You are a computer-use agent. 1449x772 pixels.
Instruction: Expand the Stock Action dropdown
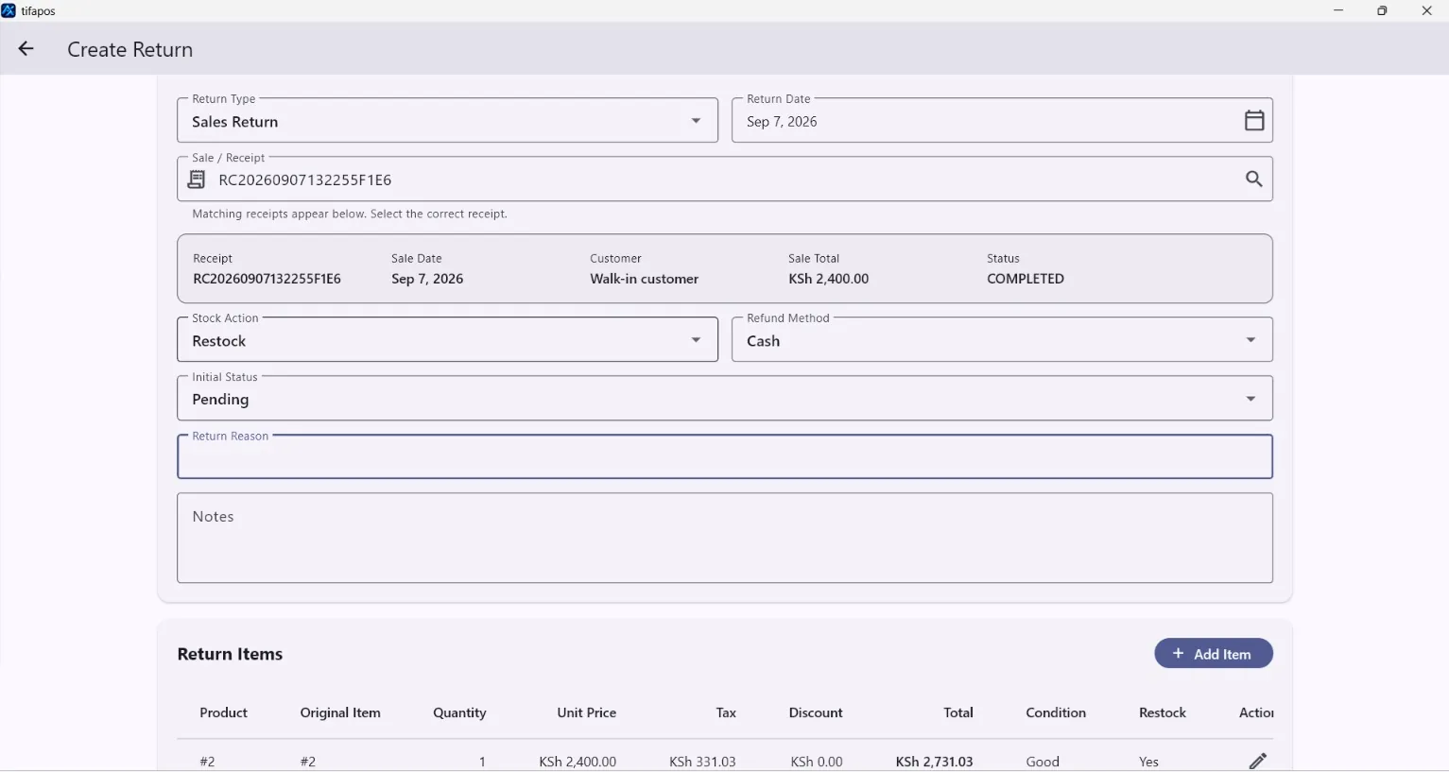(447, 340)
